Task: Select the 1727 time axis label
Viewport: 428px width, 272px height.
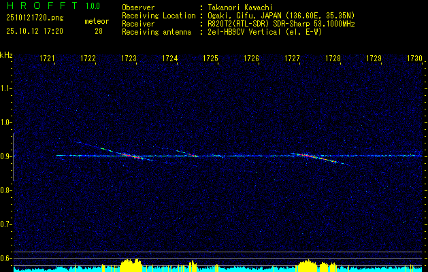Action: [292, 58]
